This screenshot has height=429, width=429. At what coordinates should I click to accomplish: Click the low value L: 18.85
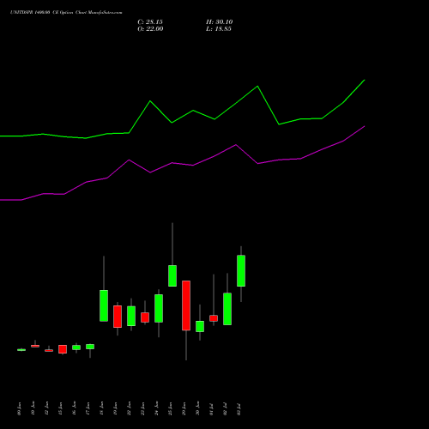coord(219,29)
